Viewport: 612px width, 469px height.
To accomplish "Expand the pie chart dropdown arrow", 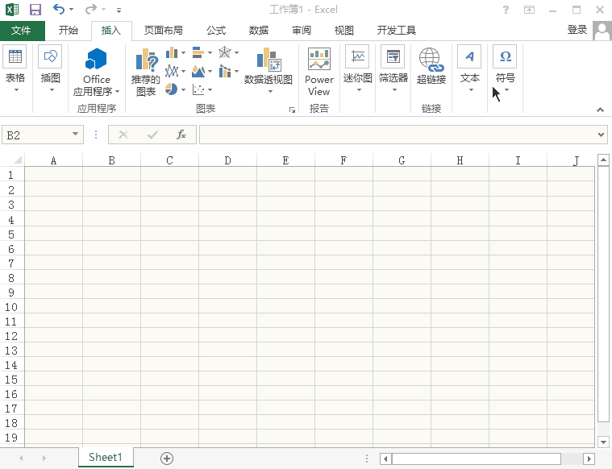I will [183, 89].
